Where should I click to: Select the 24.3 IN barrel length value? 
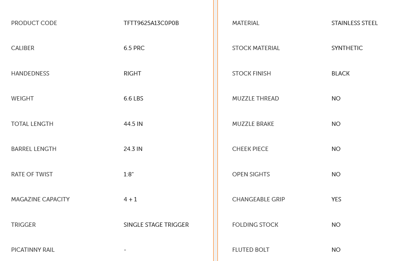(x=133, y=149)
